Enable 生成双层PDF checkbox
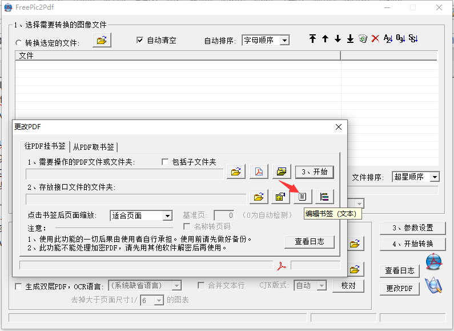Screen dimensions: 454x331 pyautogui.click(x=18, y=286)
